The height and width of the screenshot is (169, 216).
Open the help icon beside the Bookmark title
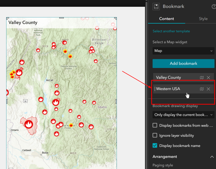click(214, 7)
